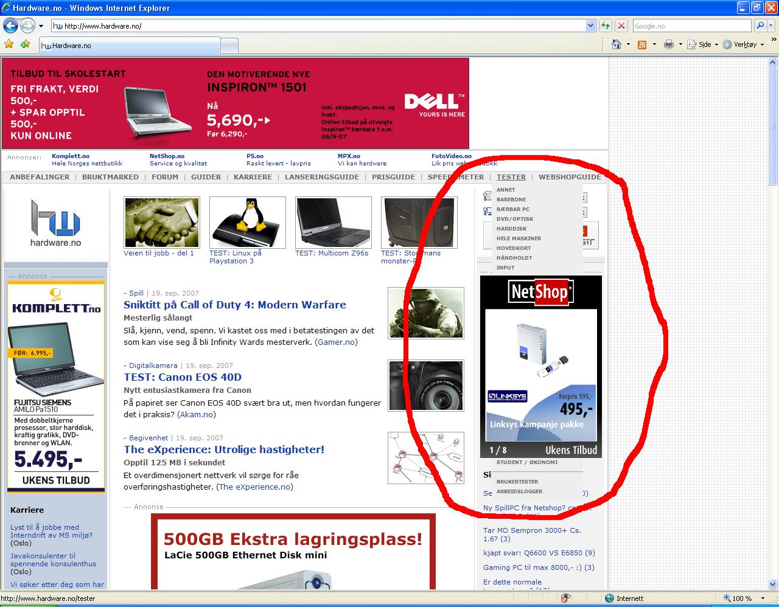Open the Side page menu

coord(702,44)
